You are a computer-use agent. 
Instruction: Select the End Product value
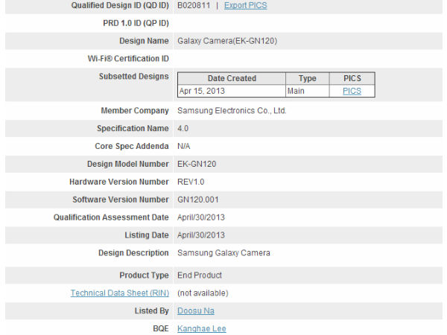(200, 275)
